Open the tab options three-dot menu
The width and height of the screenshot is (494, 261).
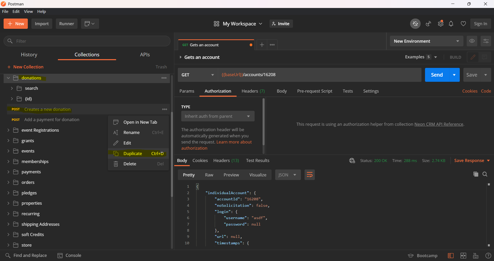tap(272, 45)
